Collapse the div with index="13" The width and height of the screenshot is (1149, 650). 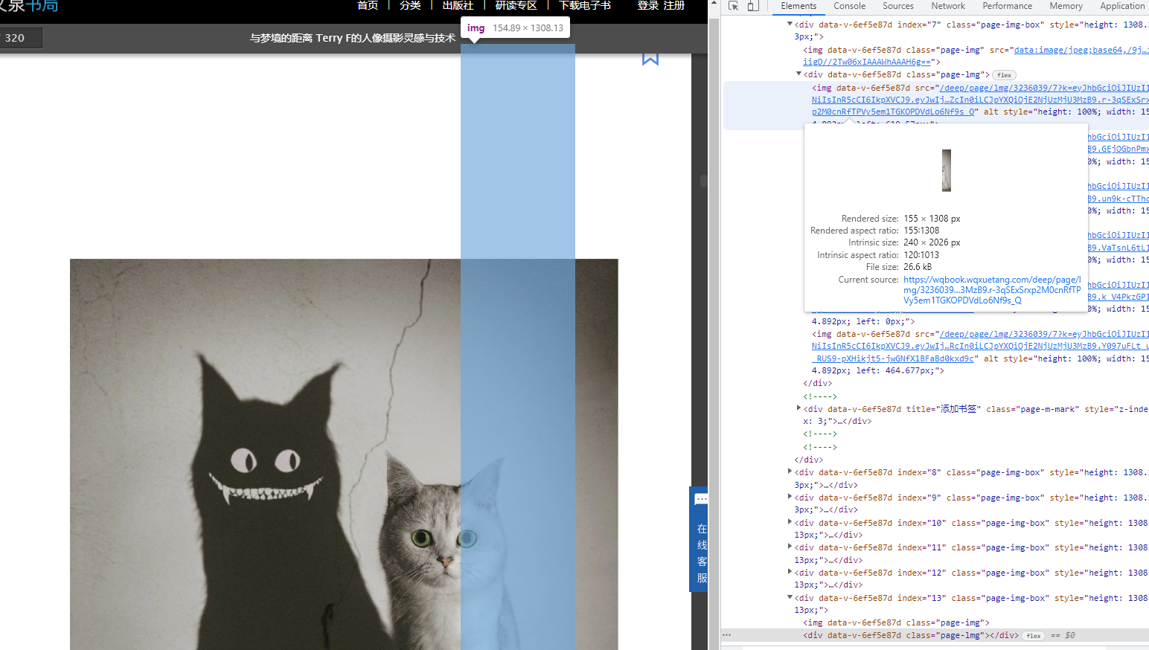tap(790, 597)
